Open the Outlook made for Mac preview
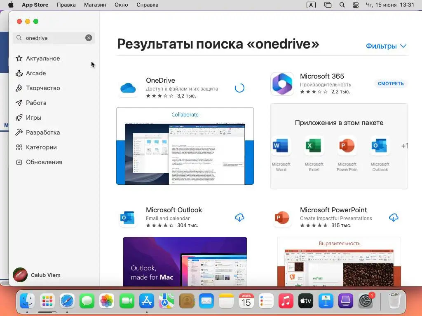 (185, 262)
